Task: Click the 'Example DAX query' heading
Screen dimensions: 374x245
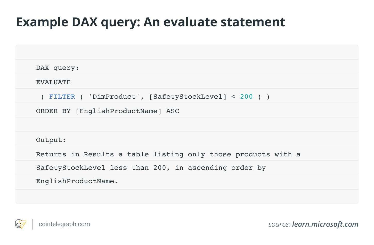Action: click(150, 22)
